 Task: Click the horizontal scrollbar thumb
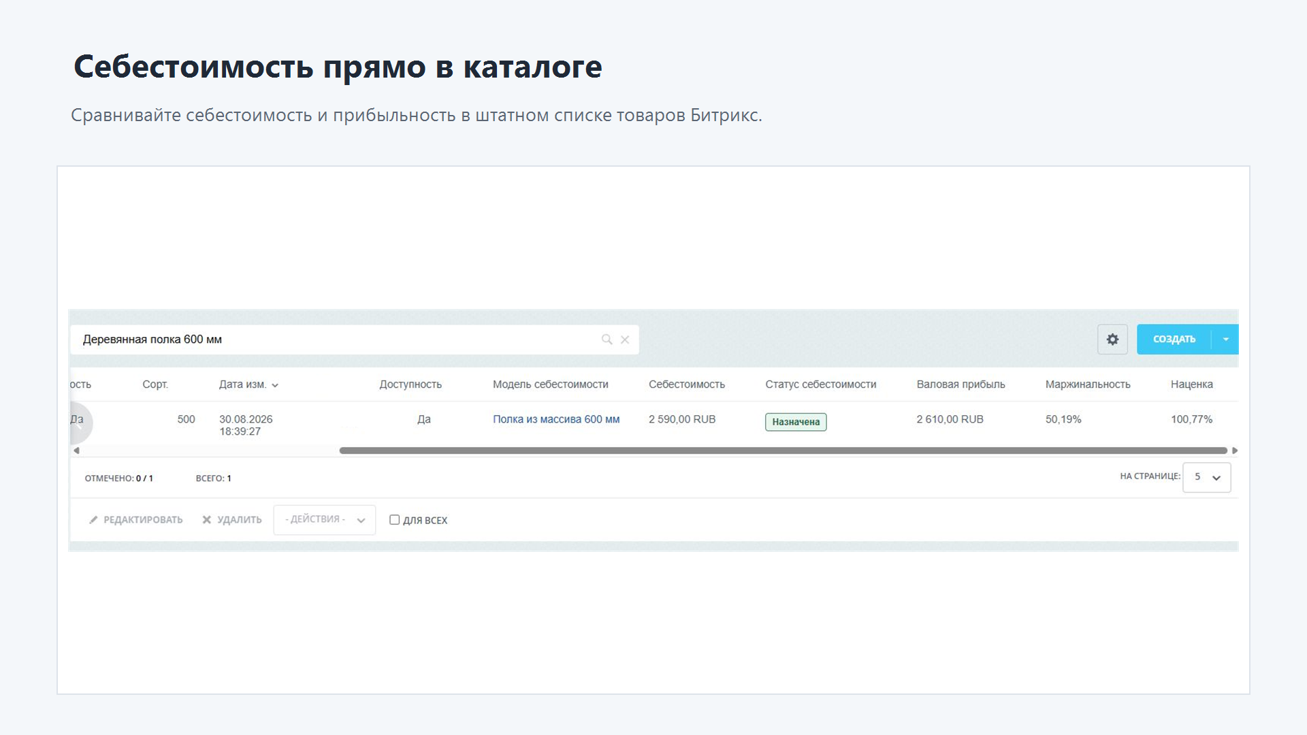click(783, 451)
